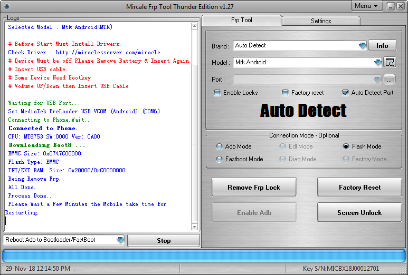Click the log scrollbar down arrow

click(x=194, y=227)
